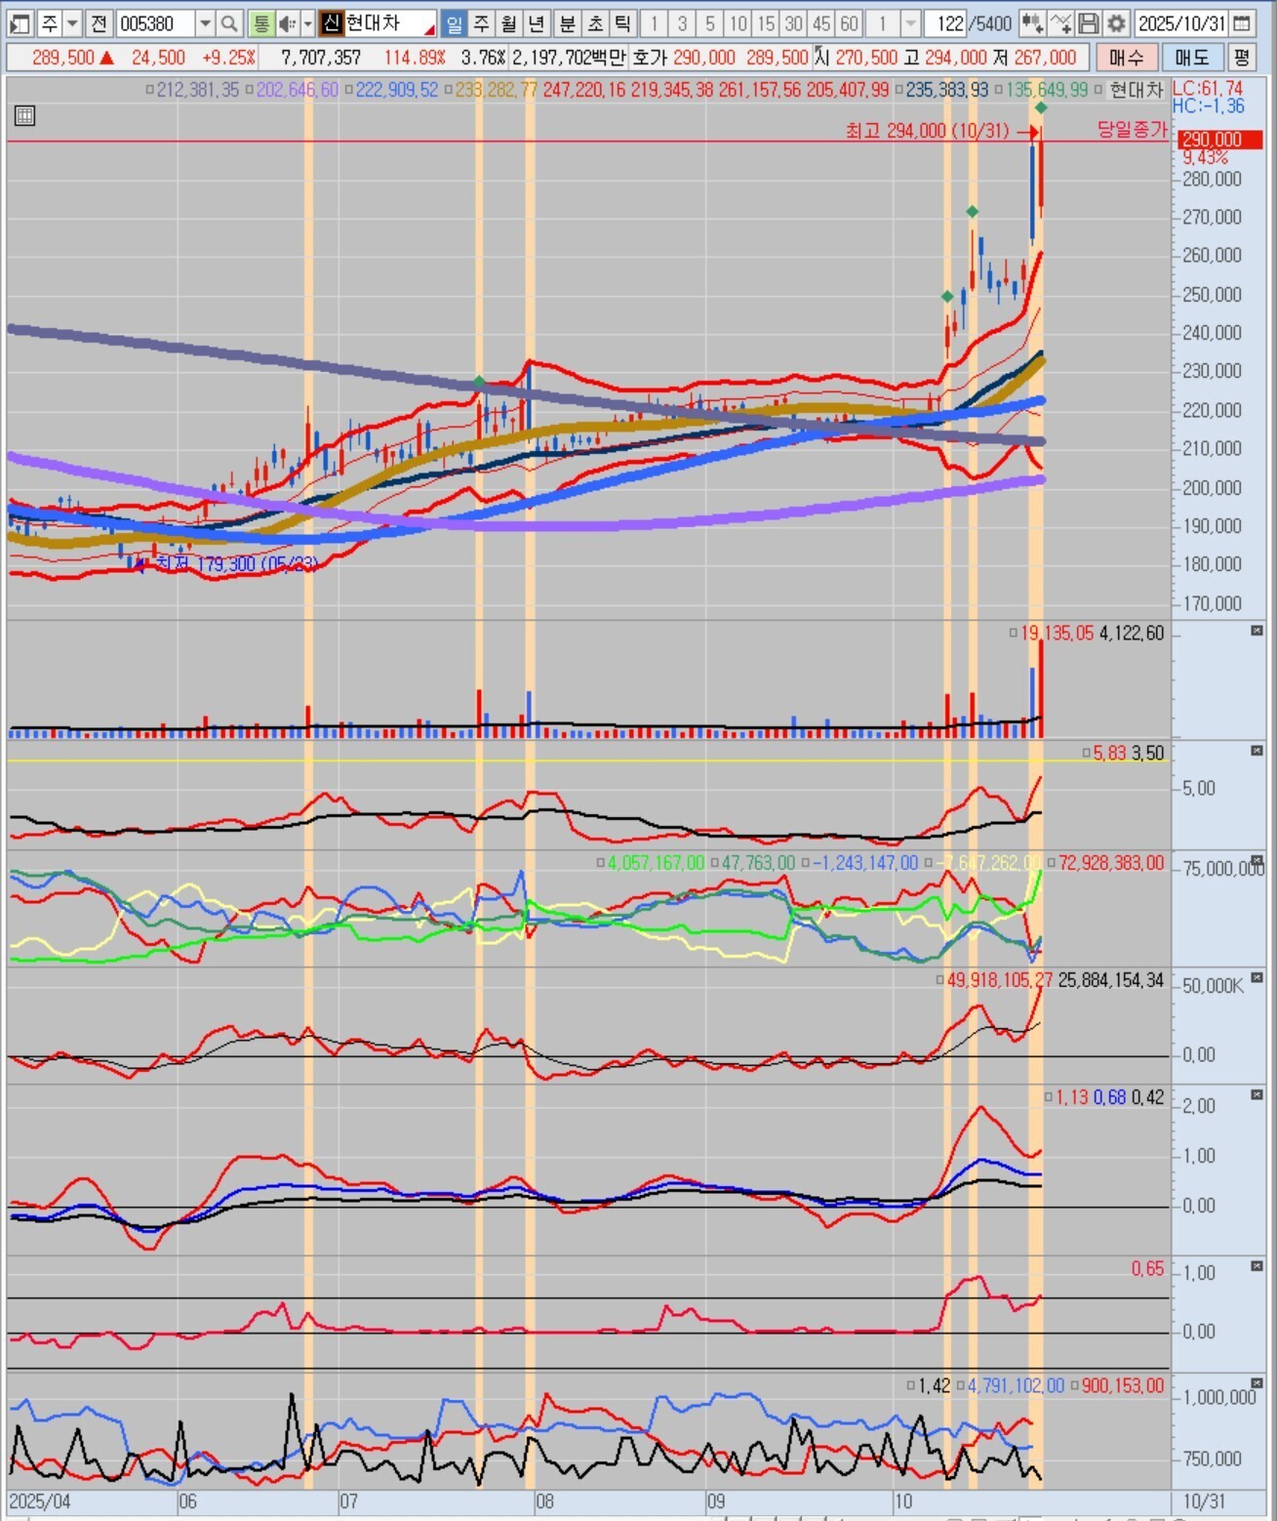Screen dimensions: 1277x1521
Task: Expand the stock code history dropdown
Action: pyautogui.click(x=205, y=23)
